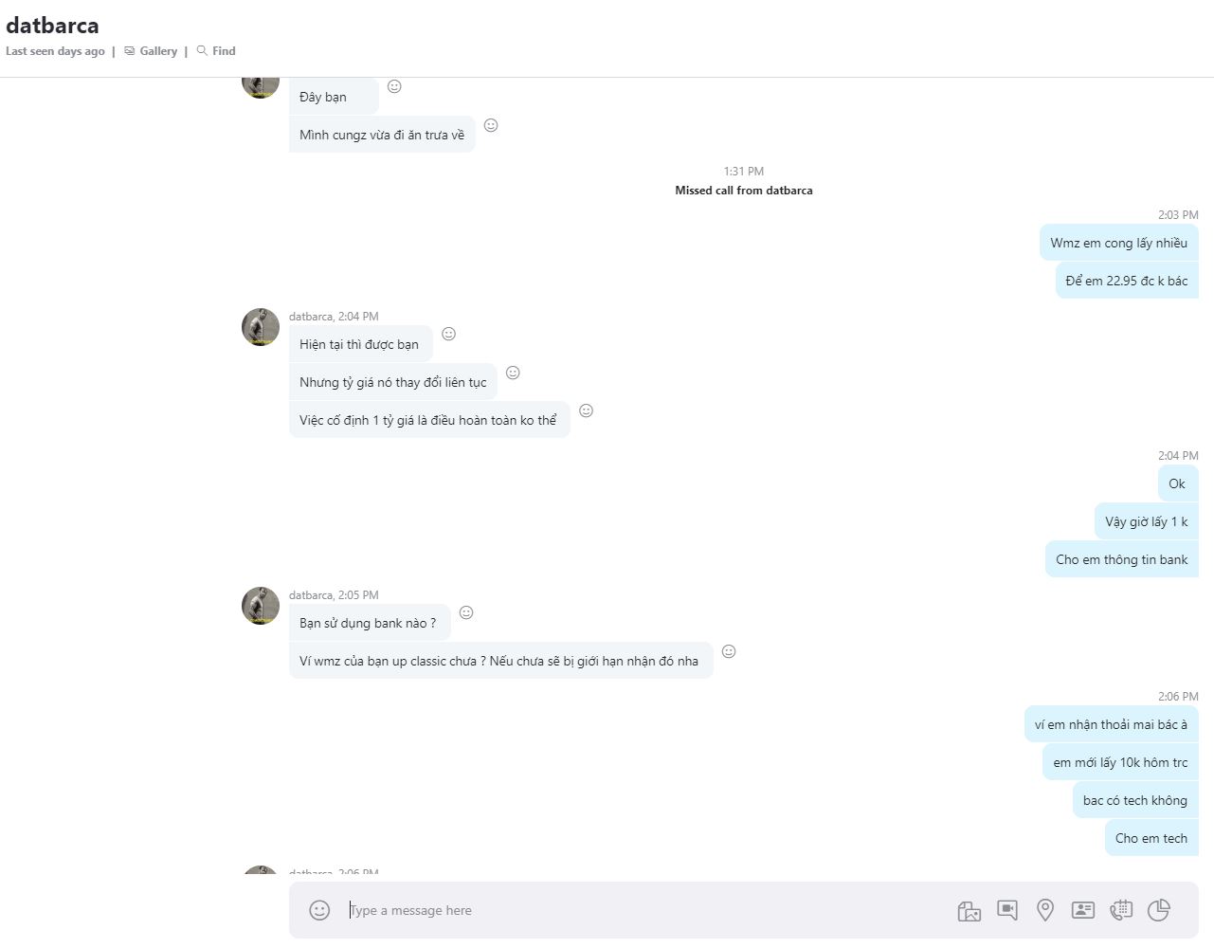
Task: Click the send video message icon
Action: [1007, 910]
